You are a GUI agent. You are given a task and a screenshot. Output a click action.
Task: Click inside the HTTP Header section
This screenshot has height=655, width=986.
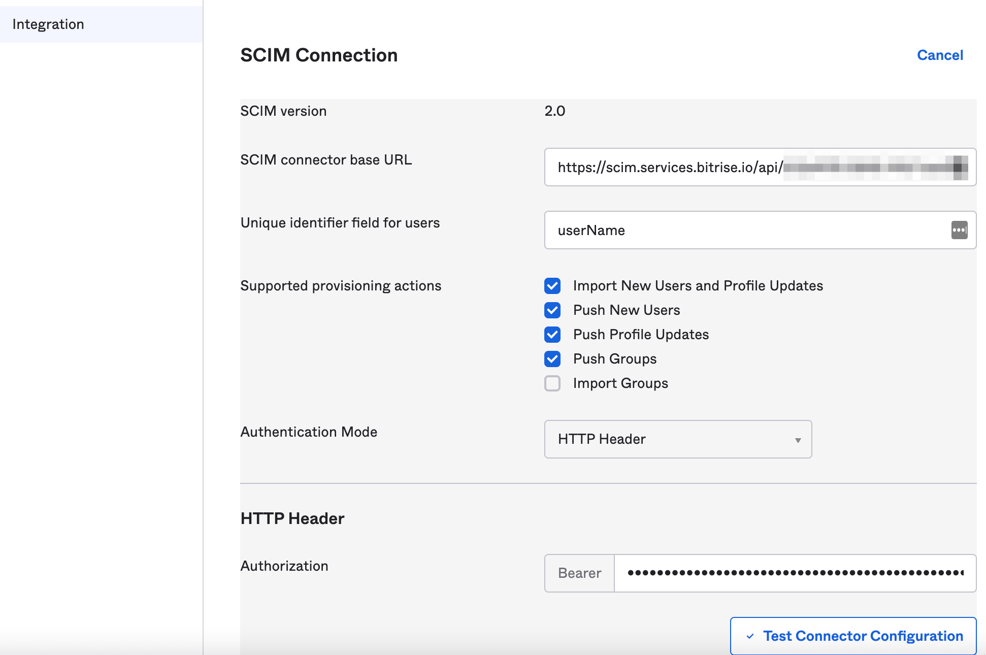click(292, 518)
